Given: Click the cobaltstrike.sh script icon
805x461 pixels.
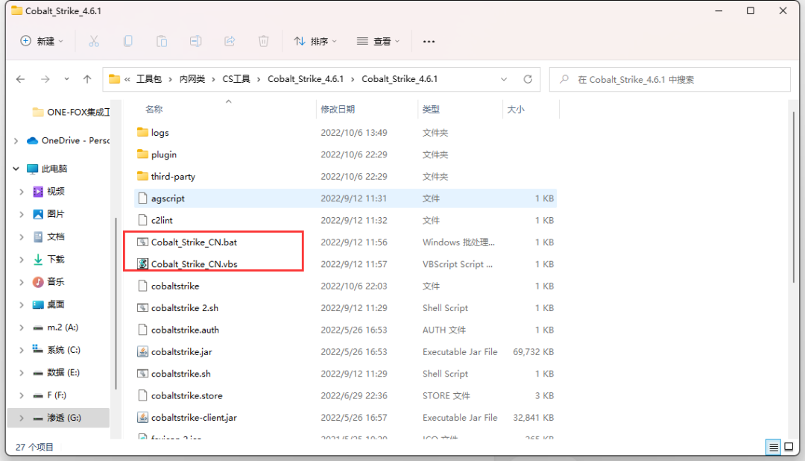Looking at the screenshot, I should tap(142, 374).
